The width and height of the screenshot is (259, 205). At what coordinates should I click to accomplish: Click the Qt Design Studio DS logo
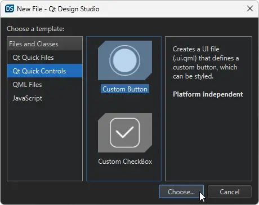coord(10,8)
